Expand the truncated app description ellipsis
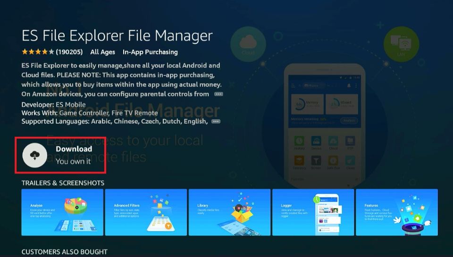 218,94
